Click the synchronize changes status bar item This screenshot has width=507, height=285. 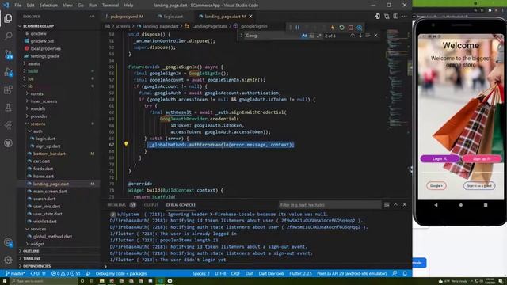pyautogui.click(x=38, y=273)
